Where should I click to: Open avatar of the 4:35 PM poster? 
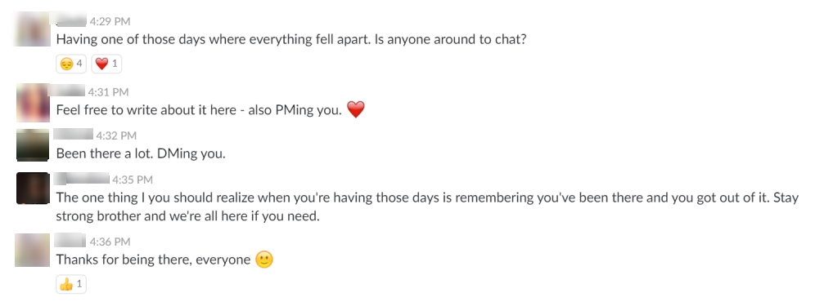(x=33, y=188)
